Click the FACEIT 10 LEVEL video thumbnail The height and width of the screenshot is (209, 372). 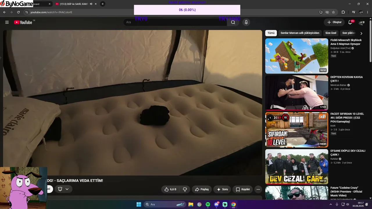tap(297, 130)
